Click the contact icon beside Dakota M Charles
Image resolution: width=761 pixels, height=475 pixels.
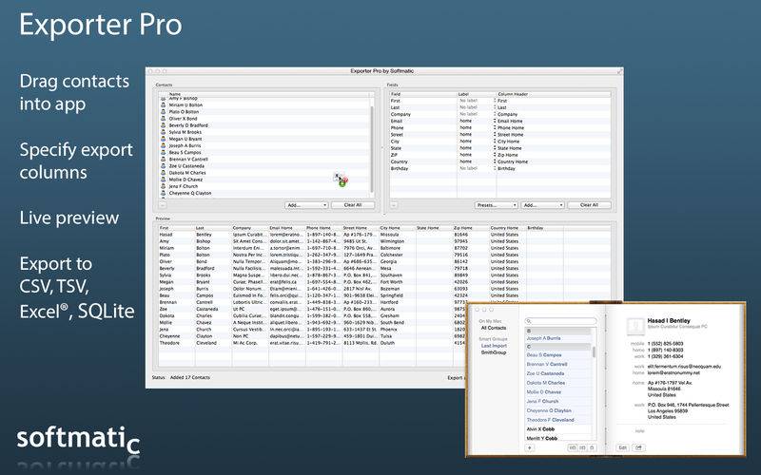163,173
